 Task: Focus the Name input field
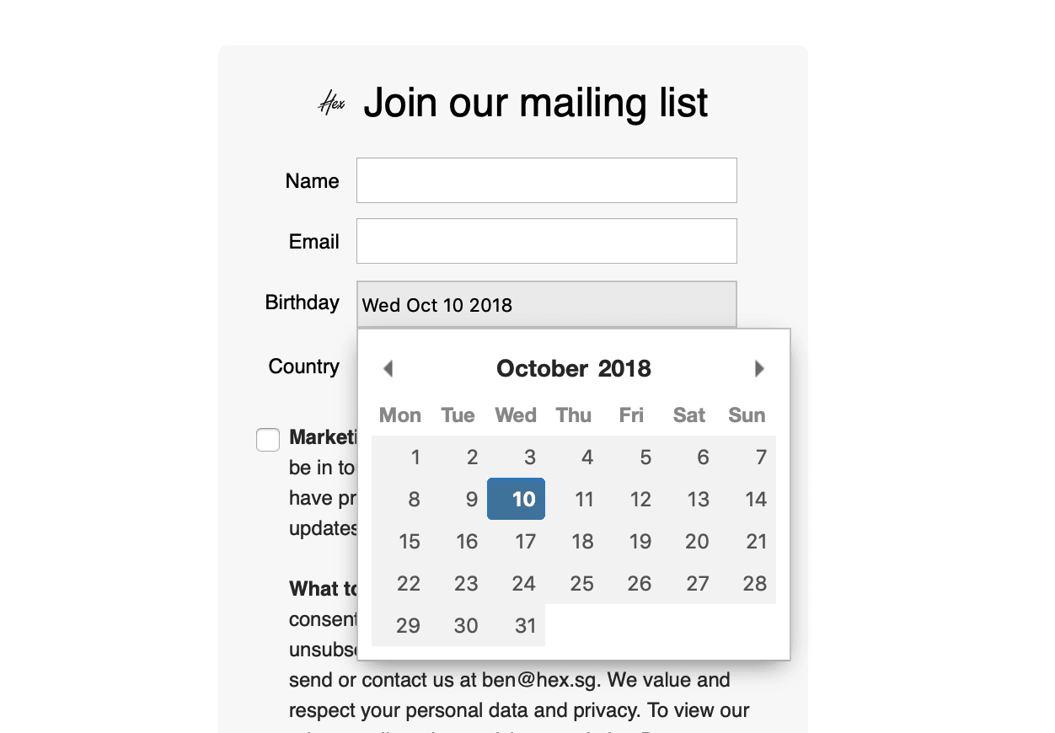547,180
